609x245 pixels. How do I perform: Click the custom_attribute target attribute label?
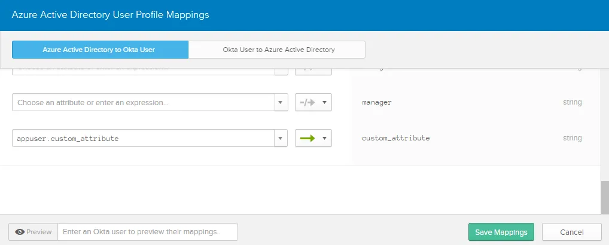click(395, 138)
